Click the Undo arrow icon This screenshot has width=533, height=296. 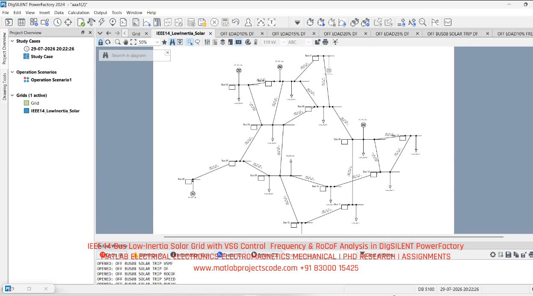pyautogui.click(x=235, y=22)
